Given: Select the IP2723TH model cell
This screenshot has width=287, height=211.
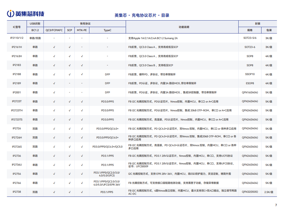Looking at the screenshot, I should 17,110.
